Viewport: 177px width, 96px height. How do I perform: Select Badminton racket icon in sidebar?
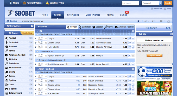(7, 63)
